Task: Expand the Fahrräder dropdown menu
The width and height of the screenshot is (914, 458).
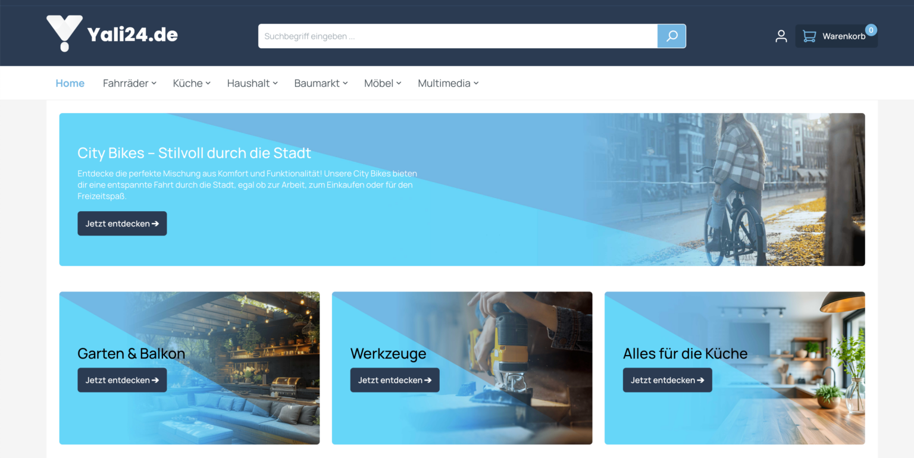Action: (x=129, y=83)
